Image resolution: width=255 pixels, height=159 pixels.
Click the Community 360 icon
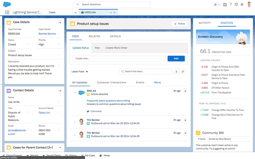[198, 133]
